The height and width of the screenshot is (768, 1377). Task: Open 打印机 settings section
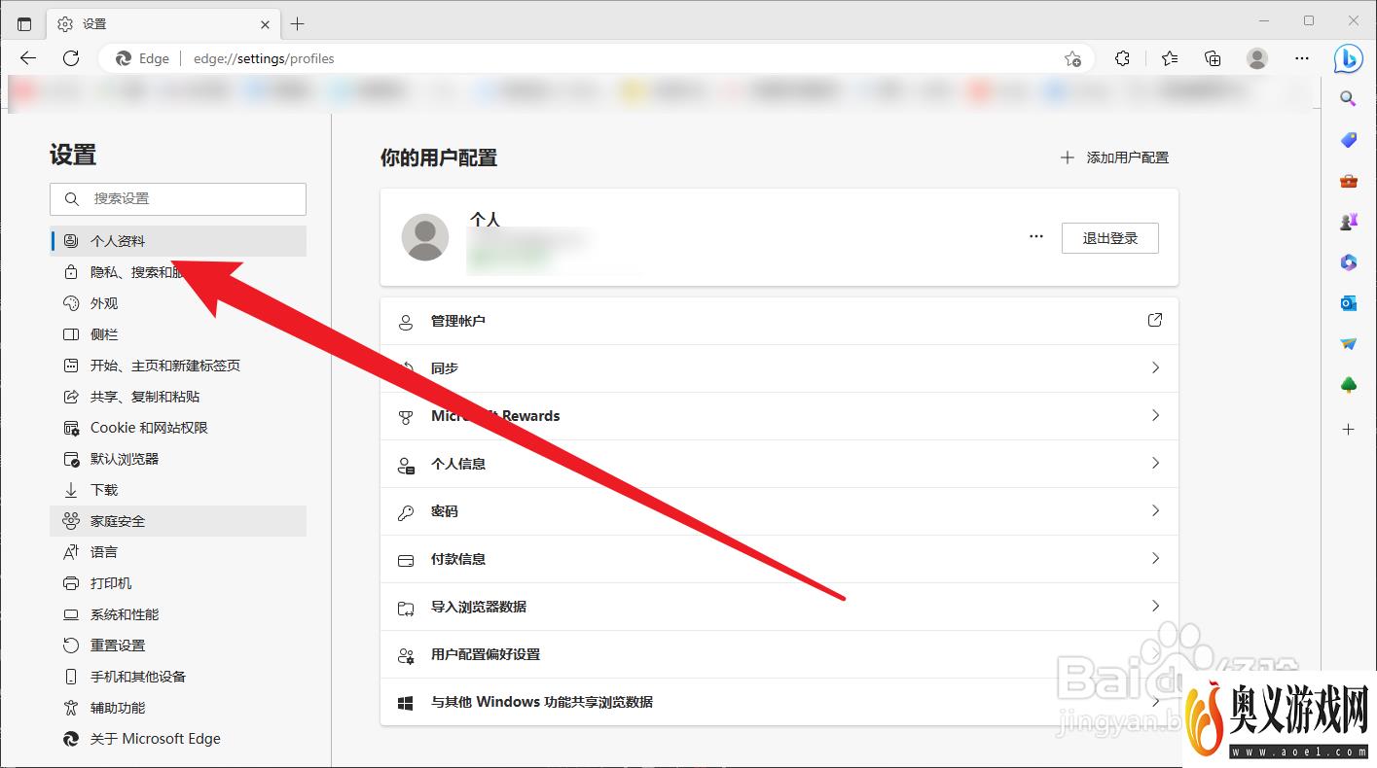[178, 583]
